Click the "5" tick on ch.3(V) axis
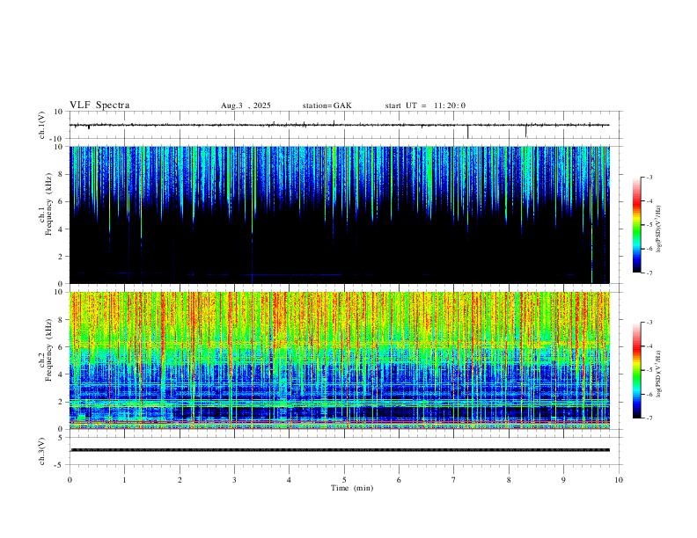697x538 pixels. click(61, 438)
